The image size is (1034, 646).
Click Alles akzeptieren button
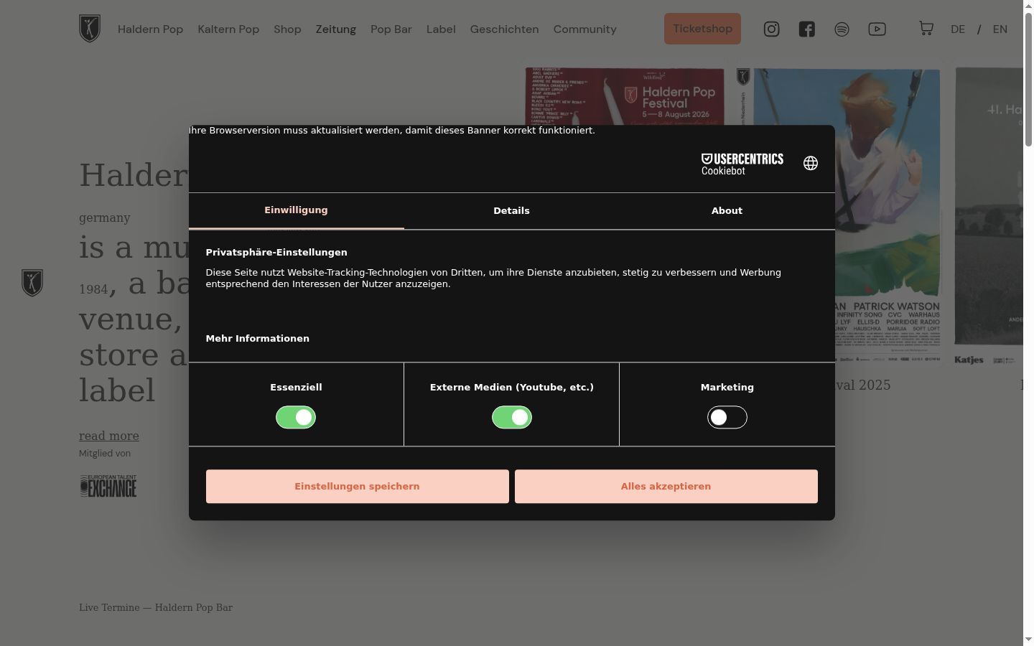coord(666,487)
